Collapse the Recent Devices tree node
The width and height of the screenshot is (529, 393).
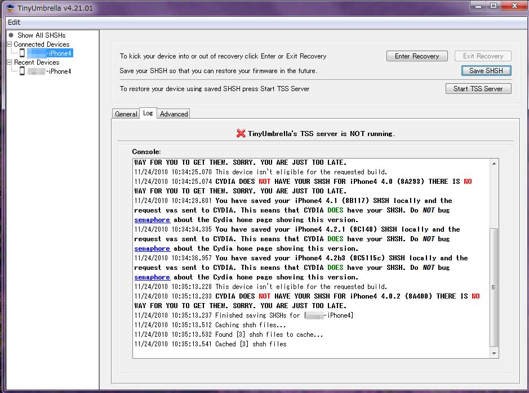point(10,62)
